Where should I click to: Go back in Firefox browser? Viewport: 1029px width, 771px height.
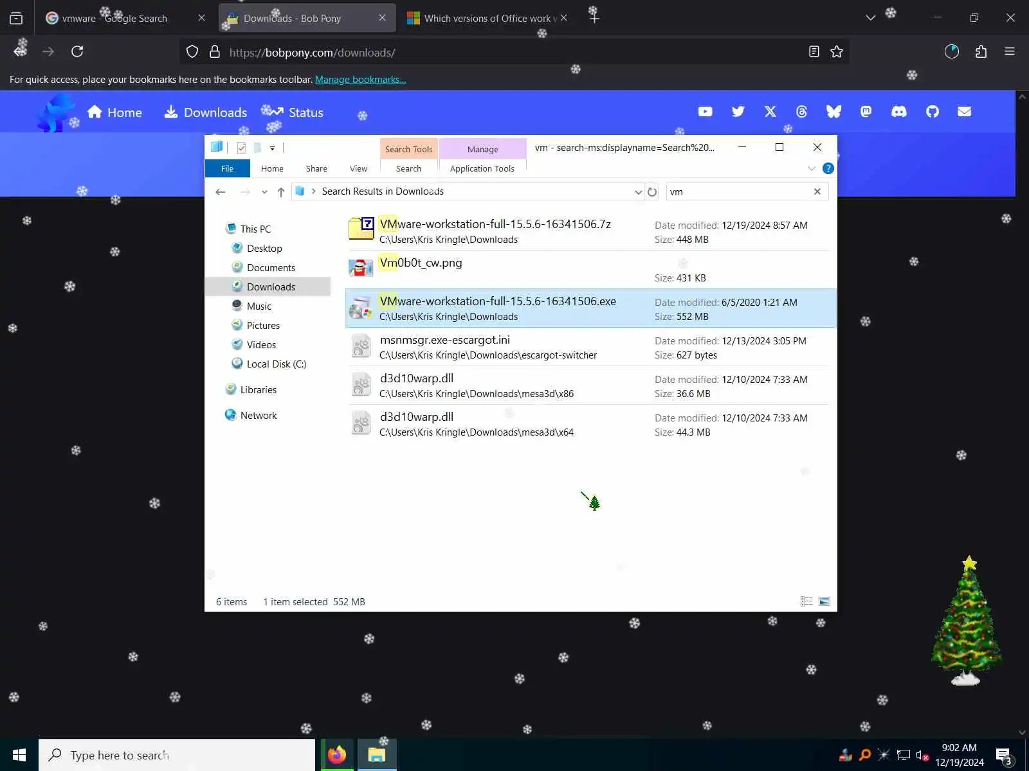pyautogui.click(x=21, y=51)
